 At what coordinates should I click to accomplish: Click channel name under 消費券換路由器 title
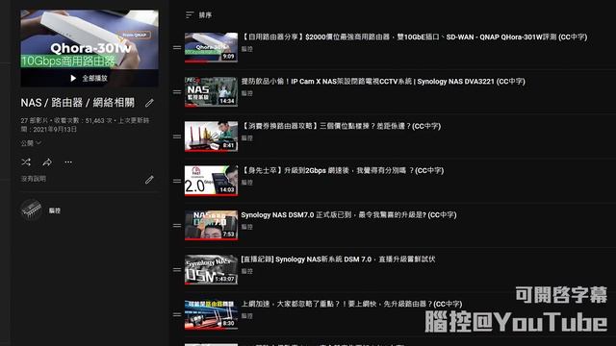(x=246, y=138)
